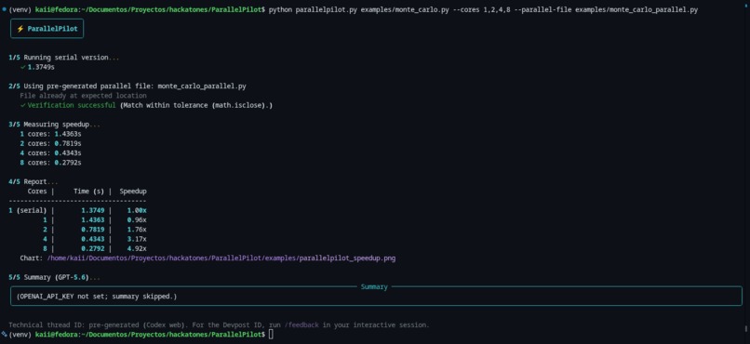750x344 pixels.
Task: Click the 4.92x speedup value
Action: click(137, 248)
